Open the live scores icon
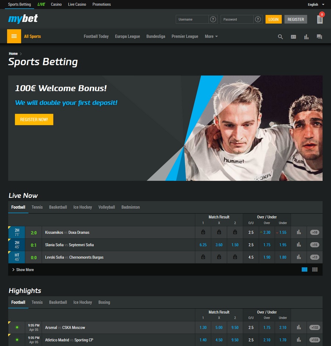331x346 pixels. coord(293,37)
